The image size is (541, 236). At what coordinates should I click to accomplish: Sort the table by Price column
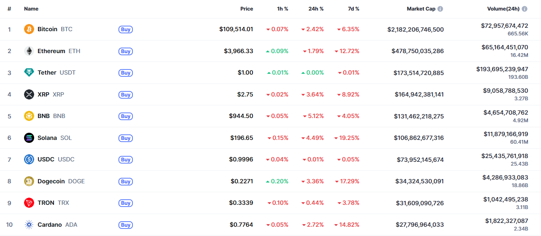[x=247, y=9]
